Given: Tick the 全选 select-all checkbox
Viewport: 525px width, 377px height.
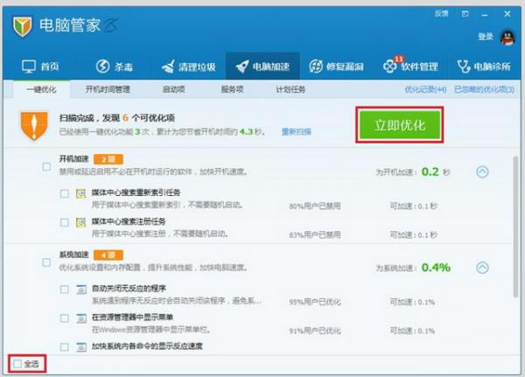Looking at the screenshot, I should (x=18, y=362).
